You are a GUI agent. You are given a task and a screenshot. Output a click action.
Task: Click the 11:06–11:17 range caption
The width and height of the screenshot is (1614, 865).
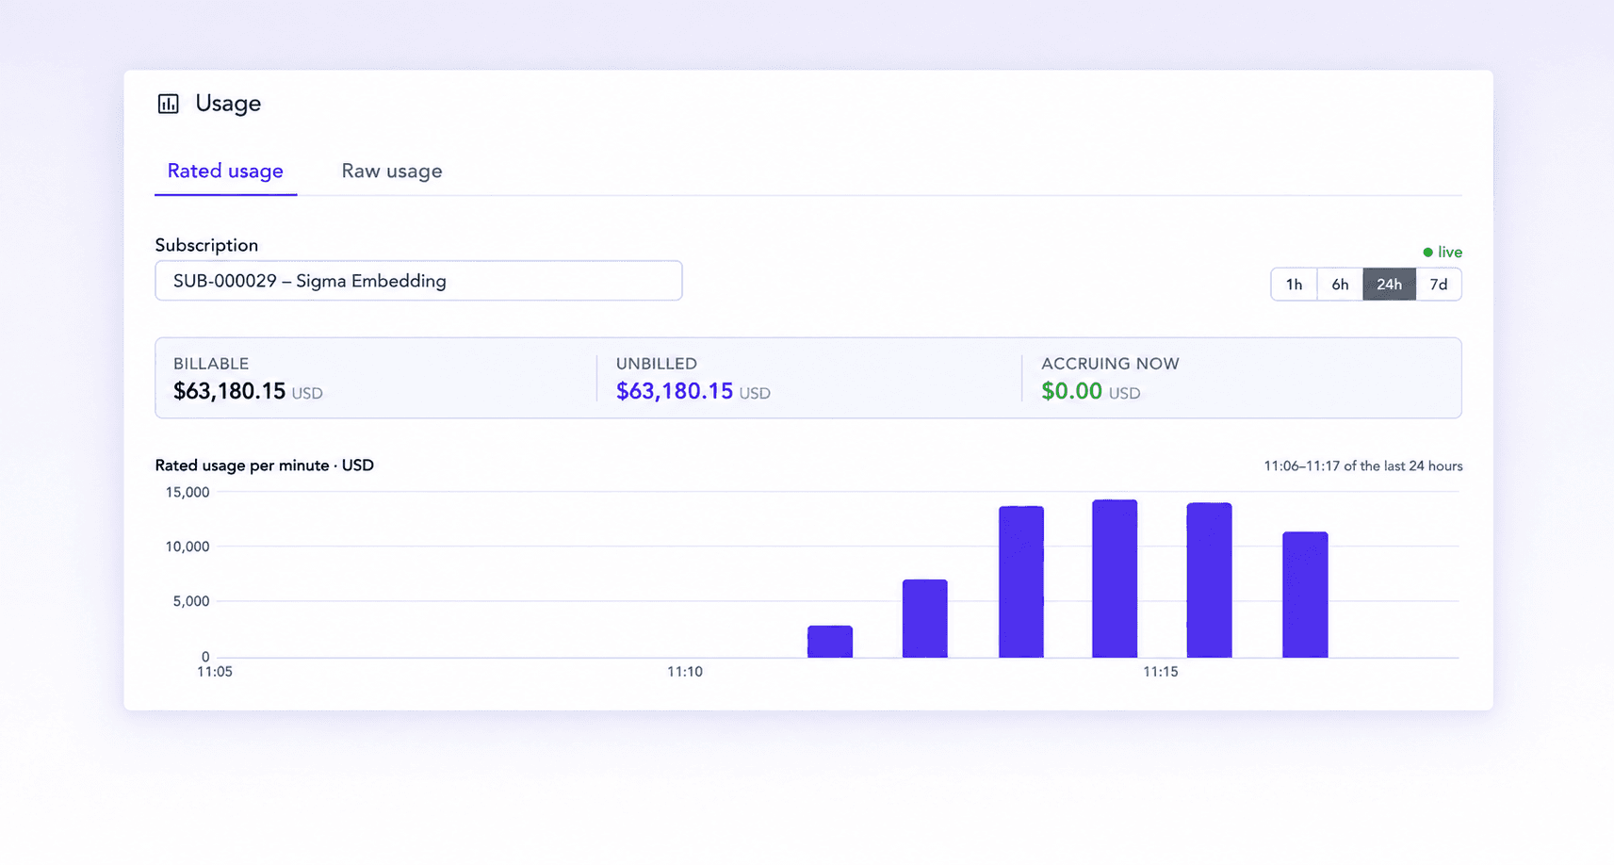(x=1362, y=466)
